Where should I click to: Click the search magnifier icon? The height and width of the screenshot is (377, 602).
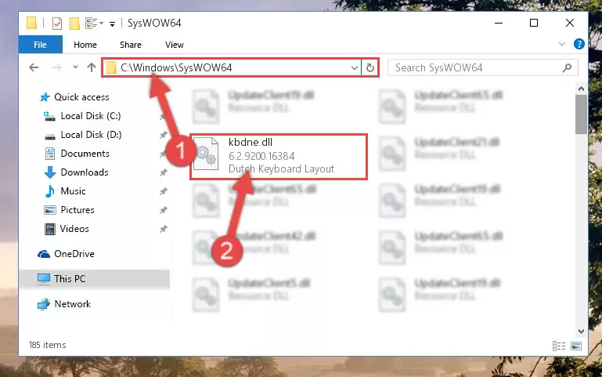pyautogui.click(x=567, y=68)
